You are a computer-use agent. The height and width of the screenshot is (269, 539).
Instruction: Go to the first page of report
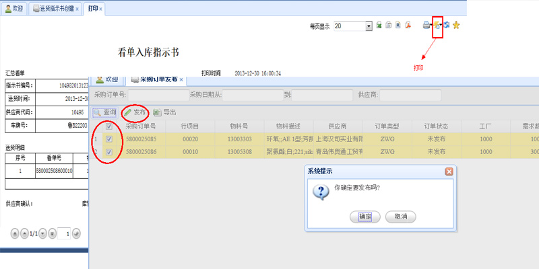click(15, 233)
